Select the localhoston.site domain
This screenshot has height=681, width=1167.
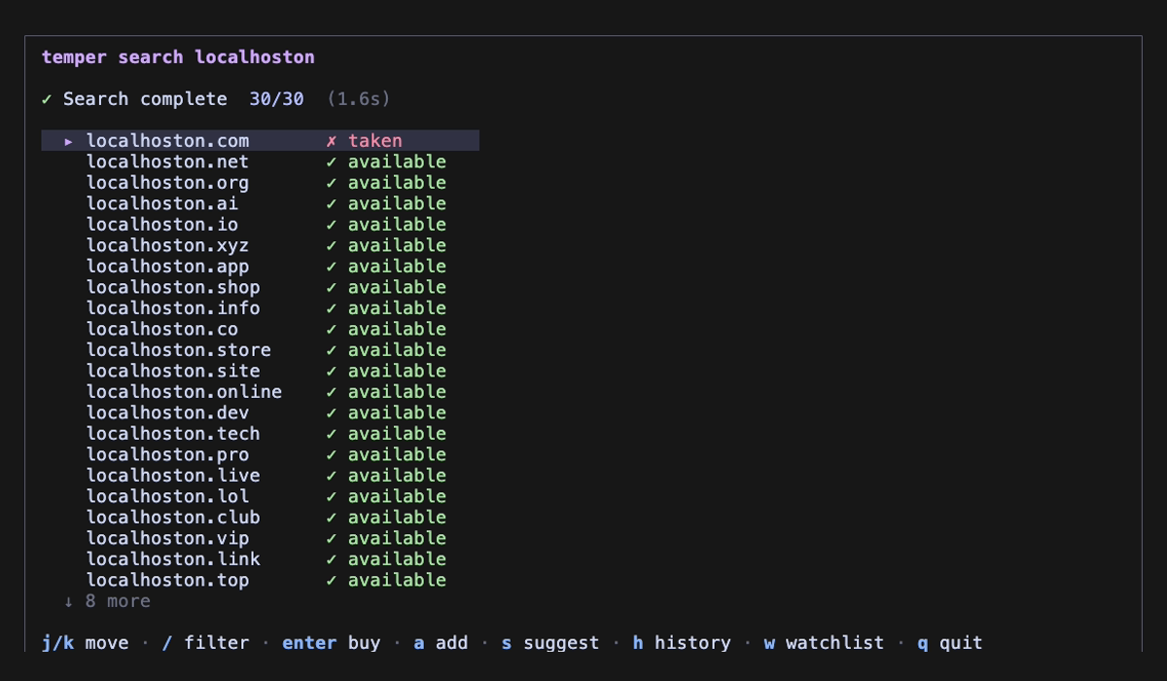pos(173,371)
